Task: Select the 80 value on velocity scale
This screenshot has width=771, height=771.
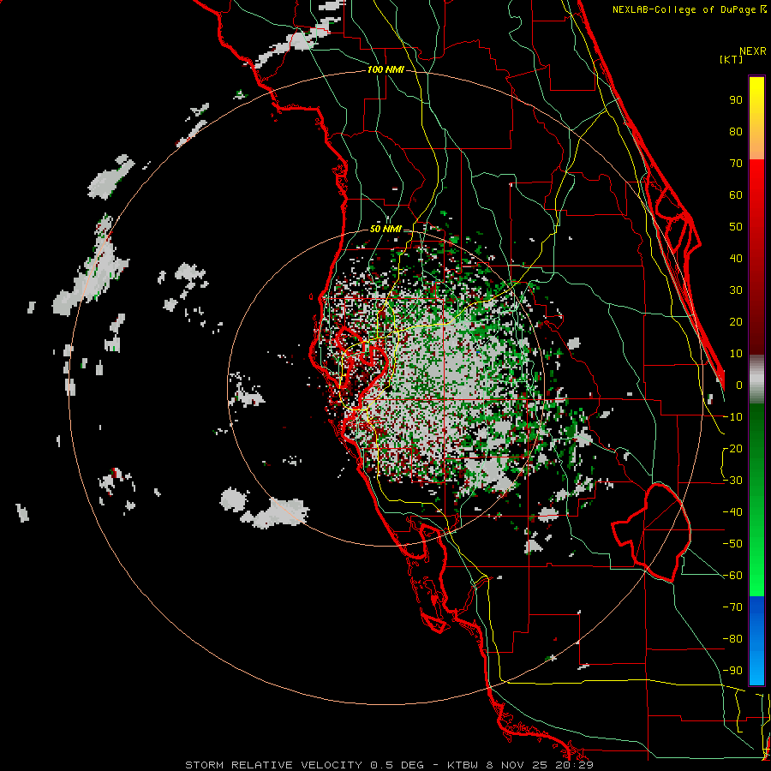Action: pos(736,131)
